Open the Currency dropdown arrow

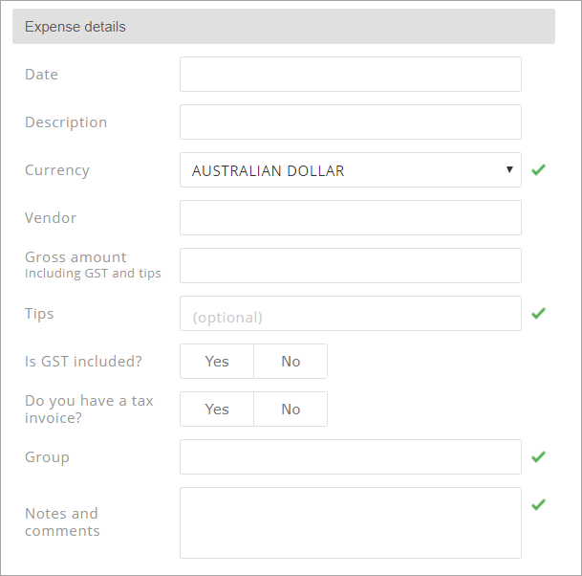click(509, 169)
